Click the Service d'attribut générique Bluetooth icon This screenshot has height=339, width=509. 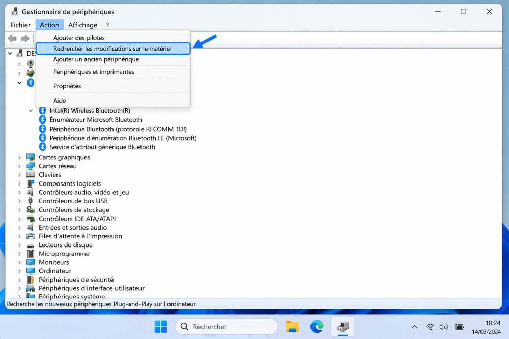click(43, 147)
